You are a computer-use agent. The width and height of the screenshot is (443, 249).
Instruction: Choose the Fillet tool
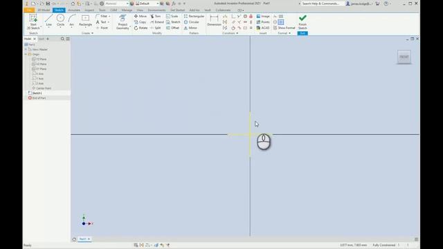pos(102,17)
